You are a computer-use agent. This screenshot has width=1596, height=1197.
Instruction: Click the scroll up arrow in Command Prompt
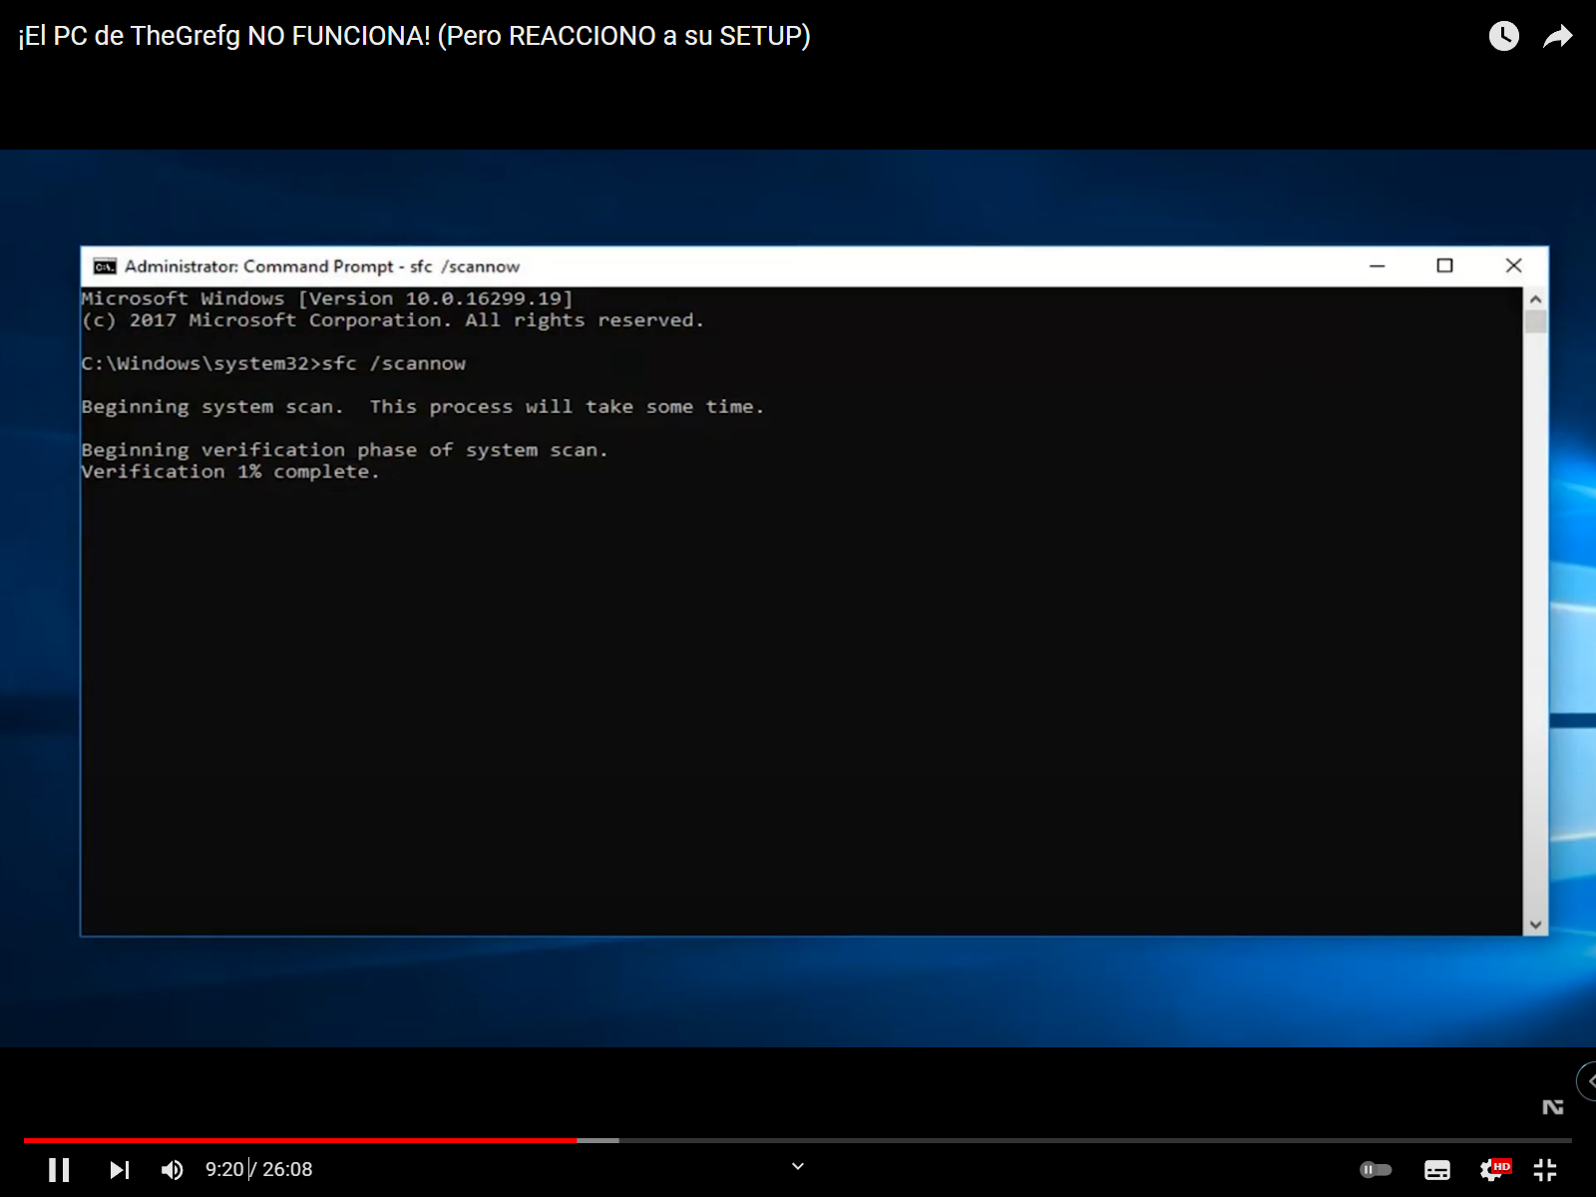pos(1535,299)
